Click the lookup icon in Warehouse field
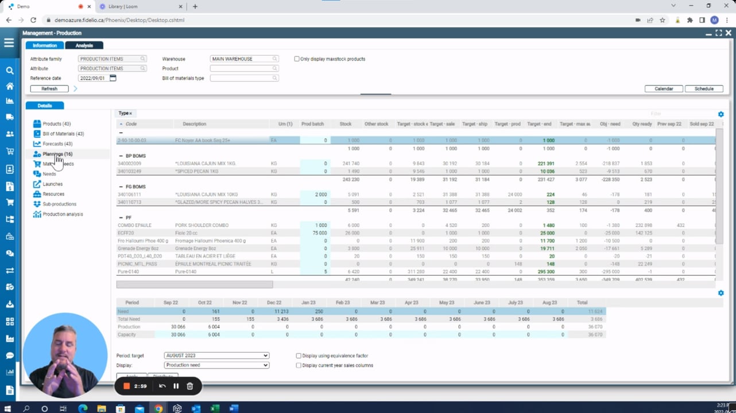Viewport: 736px width, 413px height. [275, 59]
